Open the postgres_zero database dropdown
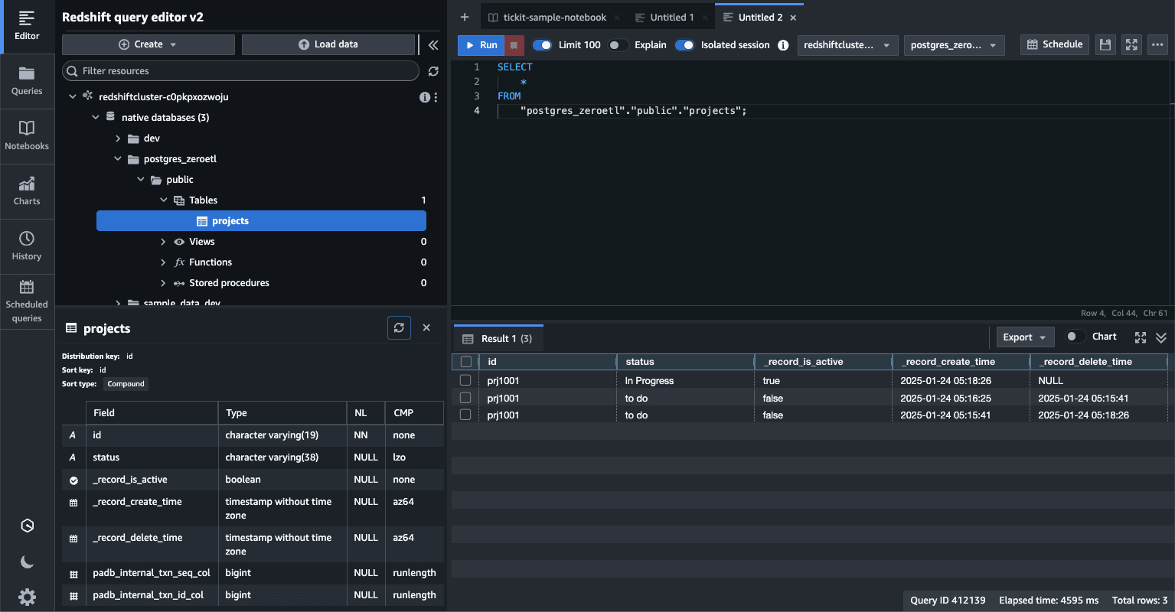Image resolution: width=1175 pixels, height=612 pixels. [954, 45]
